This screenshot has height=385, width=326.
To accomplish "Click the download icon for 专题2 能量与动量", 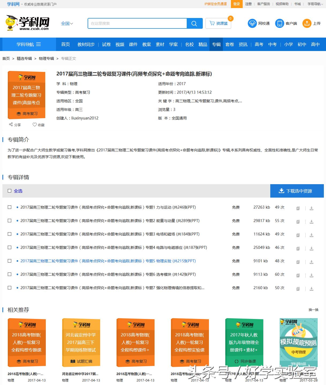I will coord(311,222).
